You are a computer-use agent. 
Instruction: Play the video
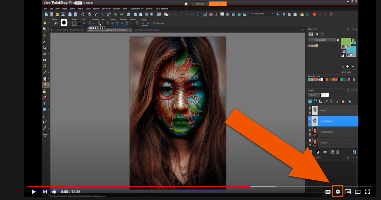tap(34, 192)
